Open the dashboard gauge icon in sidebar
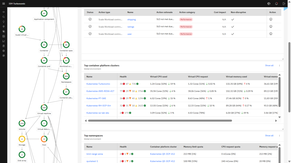The height and width of the screenshot is (163, 291). (3, 12)
